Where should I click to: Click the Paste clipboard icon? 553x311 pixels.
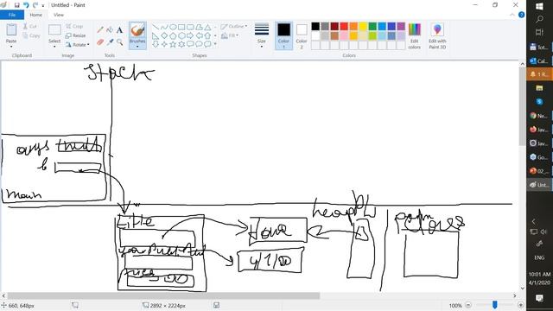(11, 30)
